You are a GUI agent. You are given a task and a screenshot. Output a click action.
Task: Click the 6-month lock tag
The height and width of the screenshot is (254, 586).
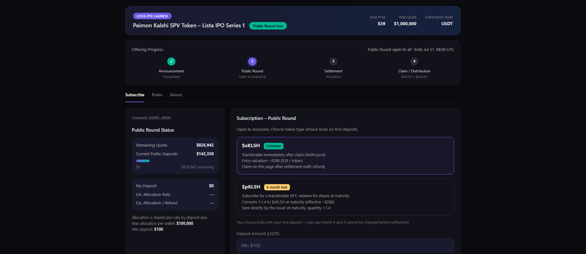(277, 187)
